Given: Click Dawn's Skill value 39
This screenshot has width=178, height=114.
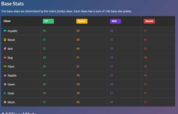Looking at the screenshot, I should [112, 84].
